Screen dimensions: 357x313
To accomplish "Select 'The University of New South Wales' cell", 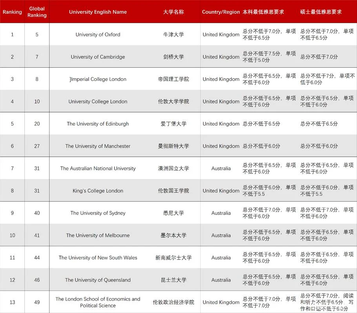I will (x=98, y=257).
